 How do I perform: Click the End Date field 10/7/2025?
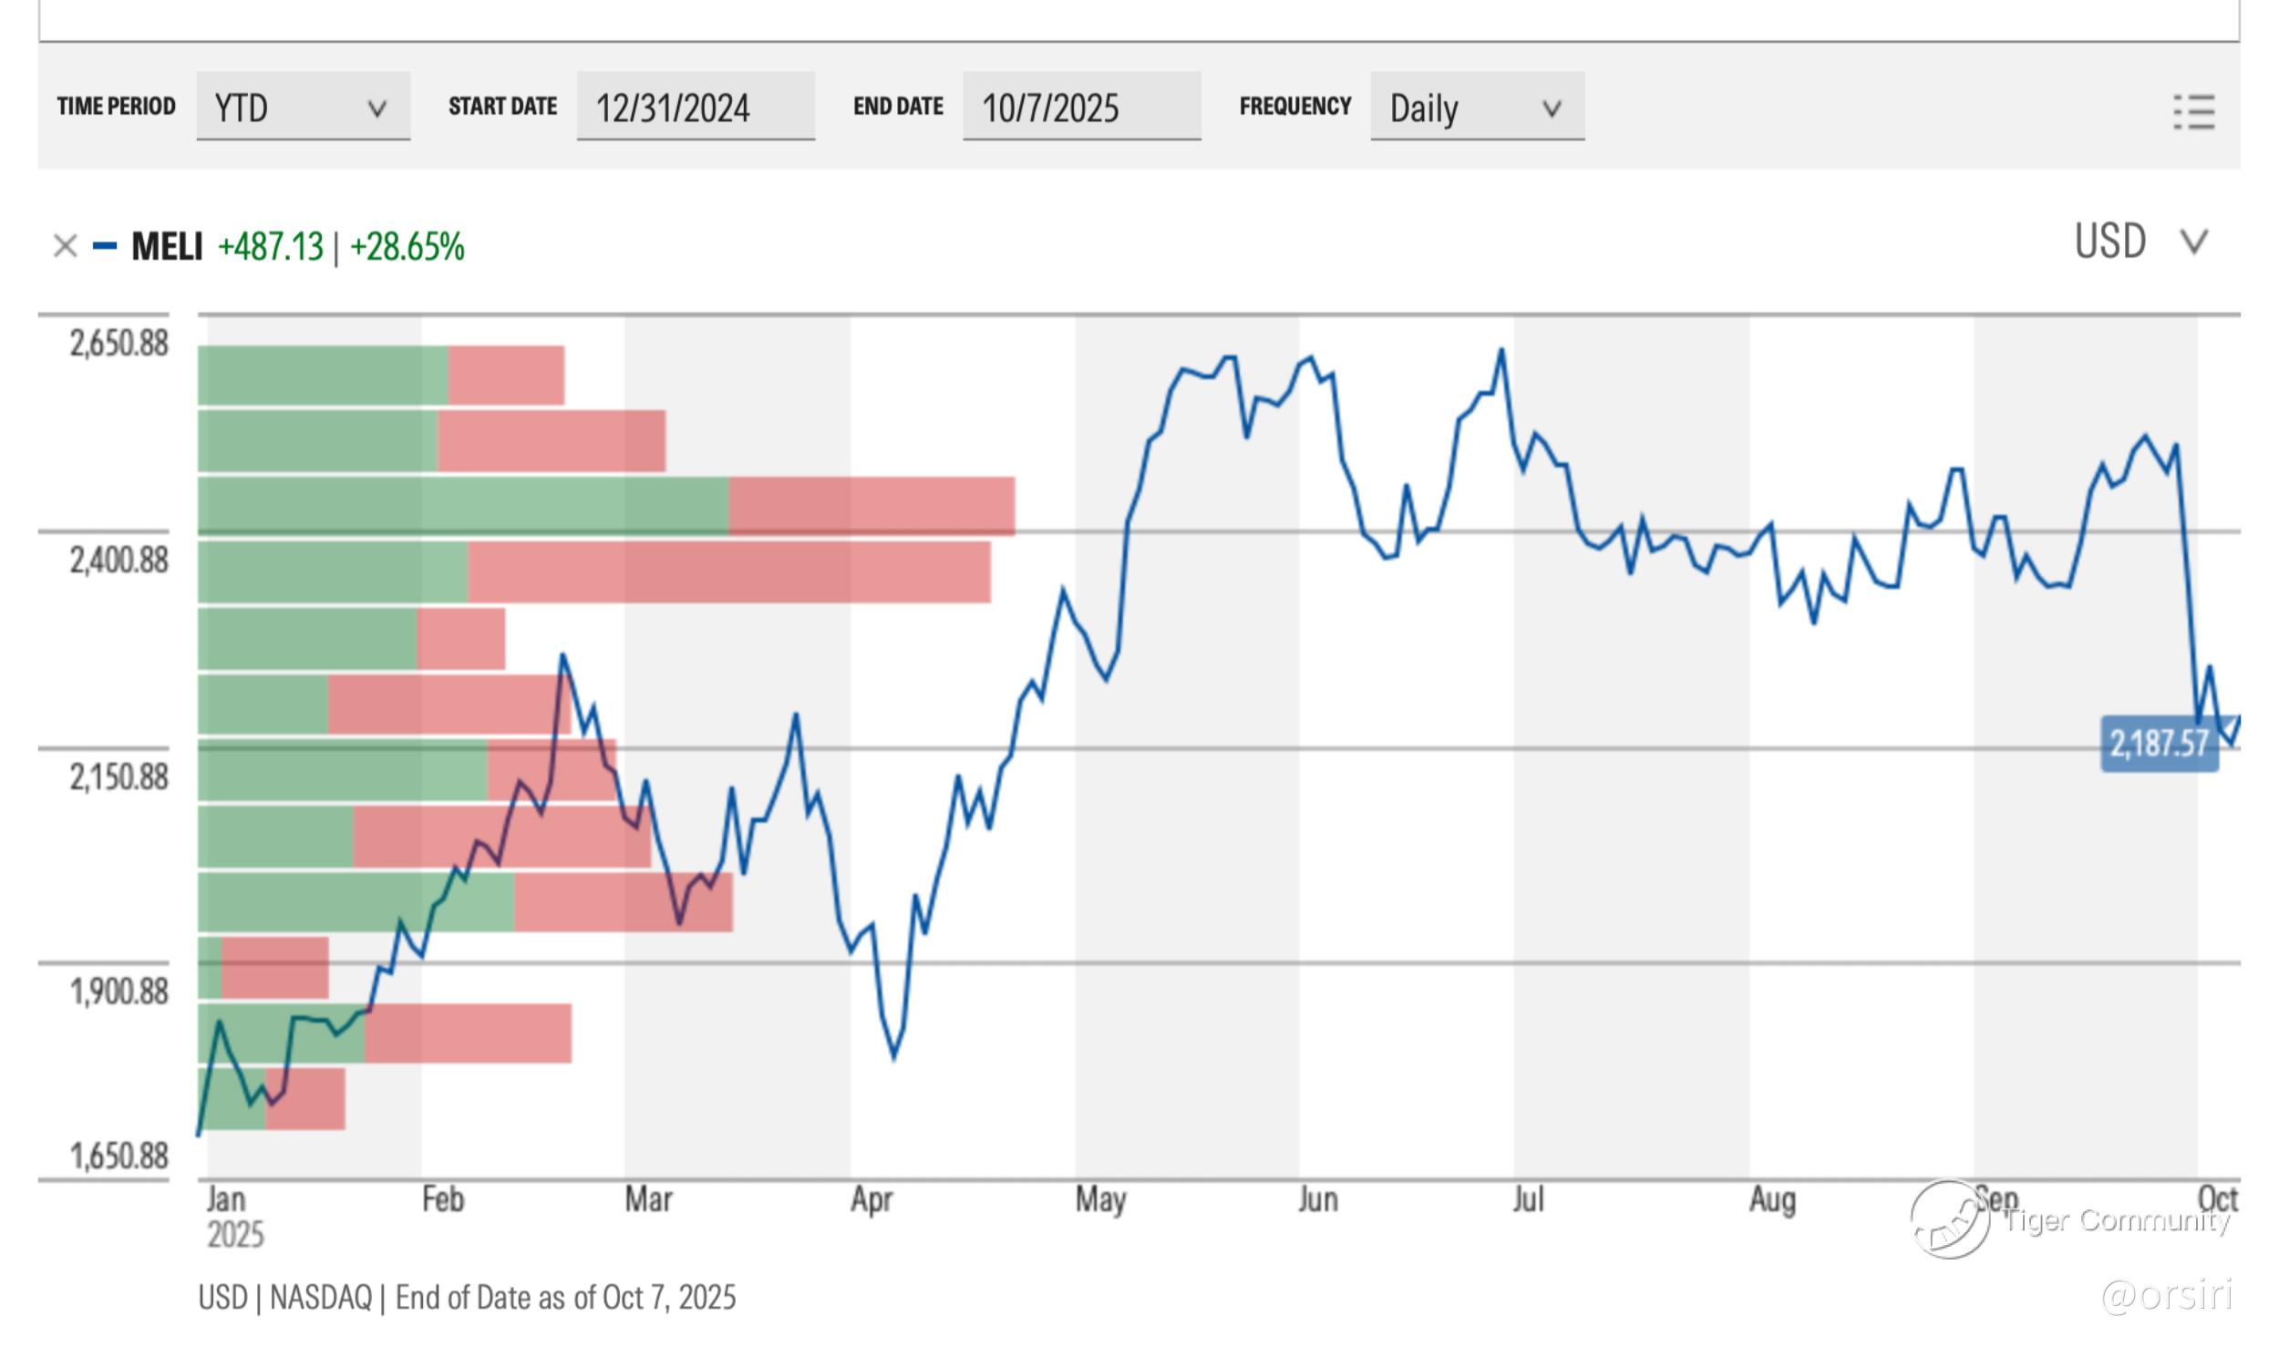pyautogui.click(x=1080, y=108)
